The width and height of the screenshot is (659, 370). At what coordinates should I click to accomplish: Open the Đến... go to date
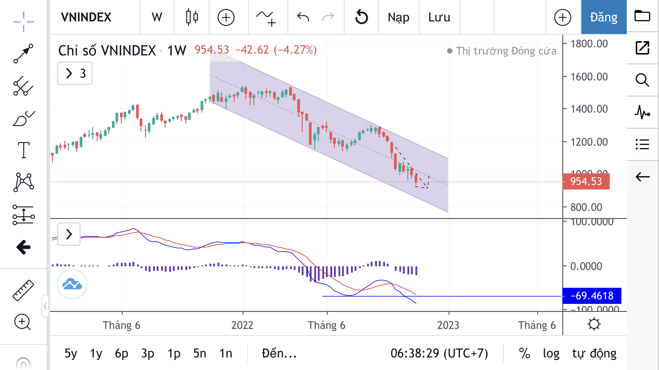(x=279, y=354)
